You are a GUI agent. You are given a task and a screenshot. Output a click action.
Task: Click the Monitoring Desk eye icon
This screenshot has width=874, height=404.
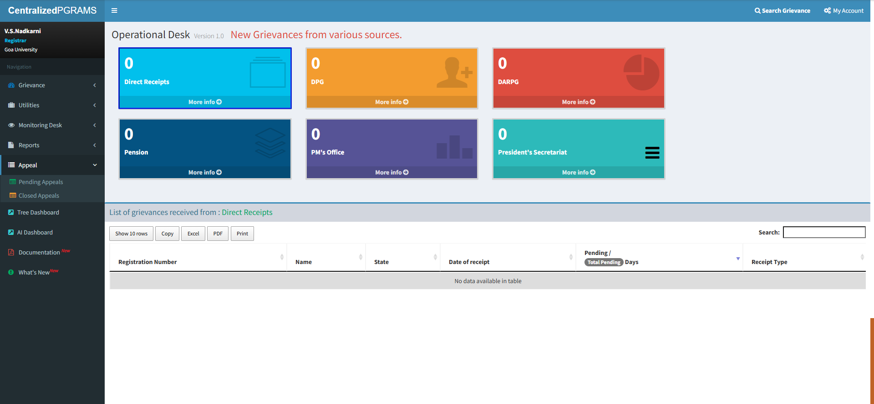pyautogui.click(x=11, y=125)
